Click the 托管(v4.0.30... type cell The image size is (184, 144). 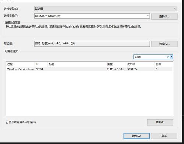click(x=116, y=69)
